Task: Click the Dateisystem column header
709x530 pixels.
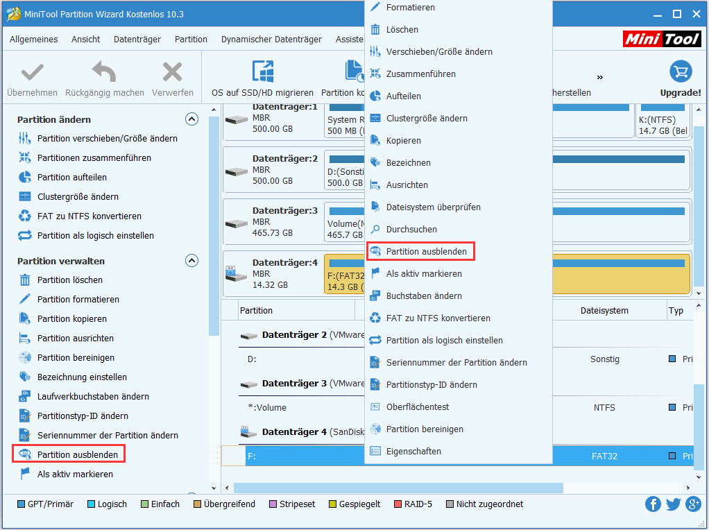Action: [x=604, y=310]
